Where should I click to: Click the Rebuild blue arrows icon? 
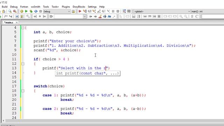tap(36, 12)
